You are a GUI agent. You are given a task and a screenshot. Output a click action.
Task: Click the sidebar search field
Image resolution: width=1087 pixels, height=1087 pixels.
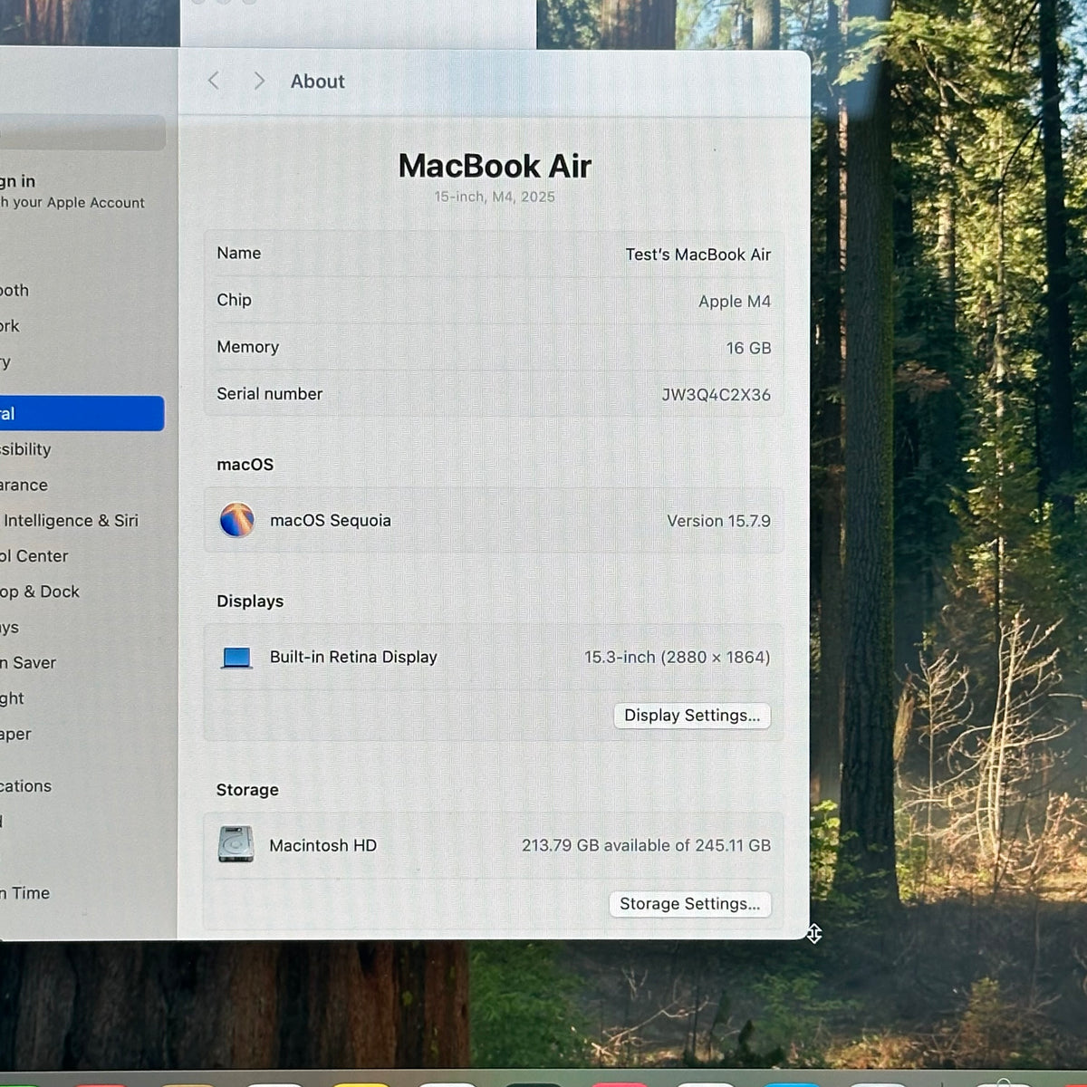click(x=82, y=132)
